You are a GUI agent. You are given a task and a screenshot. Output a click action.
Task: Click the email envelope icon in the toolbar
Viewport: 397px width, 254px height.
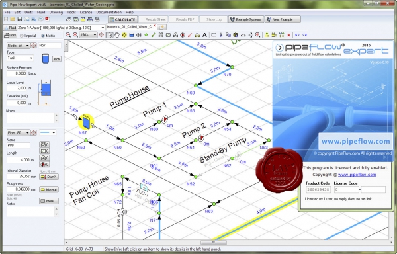[x=27, y=19]
